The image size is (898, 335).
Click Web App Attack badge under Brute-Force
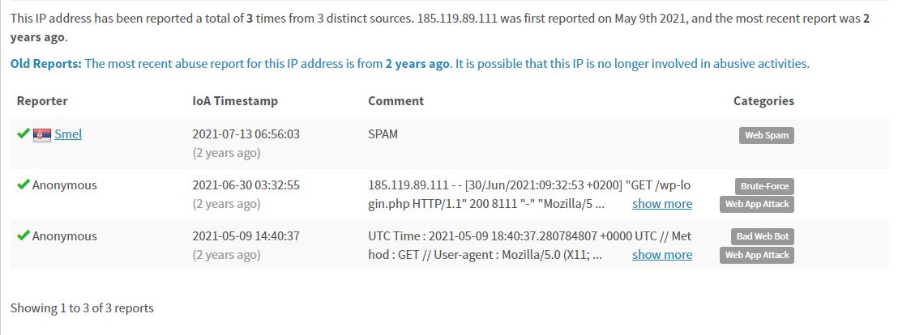[x=757, y=204]
